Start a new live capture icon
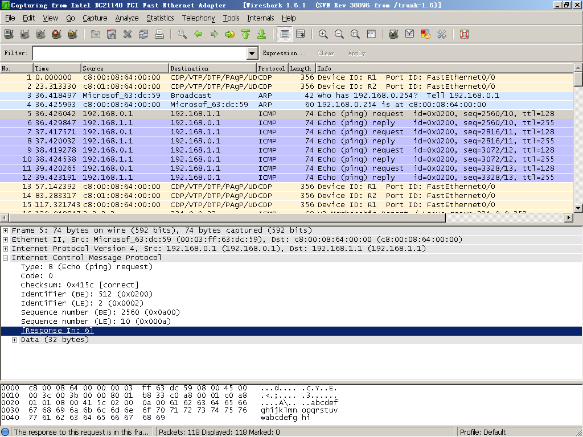 point(41,35)
